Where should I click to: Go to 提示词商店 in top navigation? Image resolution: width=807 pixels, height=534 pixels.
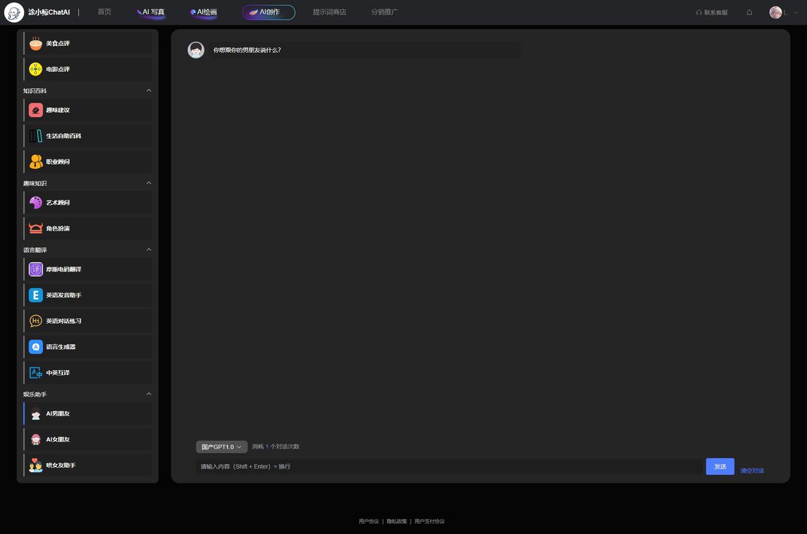point(329,12)
